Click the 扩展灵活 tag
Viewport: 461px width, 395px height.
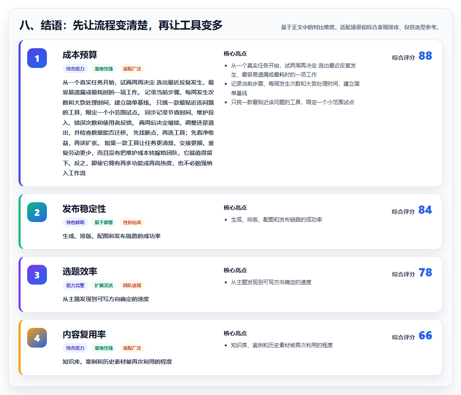(x=104, y=285)
